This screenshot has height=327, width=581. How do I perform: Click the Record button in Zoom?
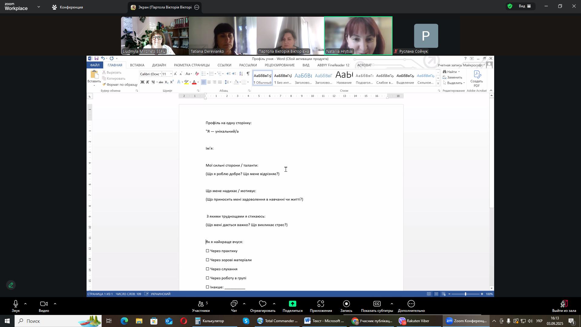tap(346, 304)
